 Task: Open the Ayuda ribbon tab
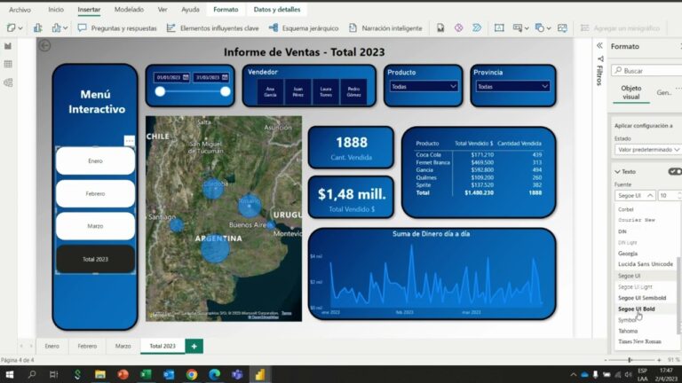click(190, 9)
